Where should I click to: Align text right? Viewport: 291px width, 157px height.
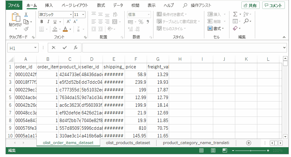tap(107, 22)
